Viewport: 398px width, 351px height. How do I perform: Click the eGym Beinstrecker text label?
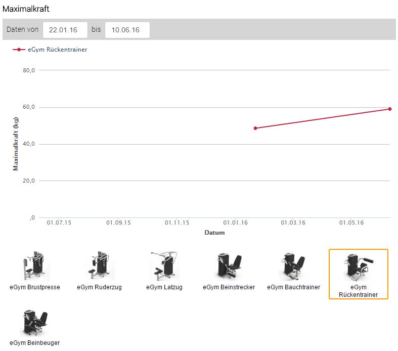(229, 287)
